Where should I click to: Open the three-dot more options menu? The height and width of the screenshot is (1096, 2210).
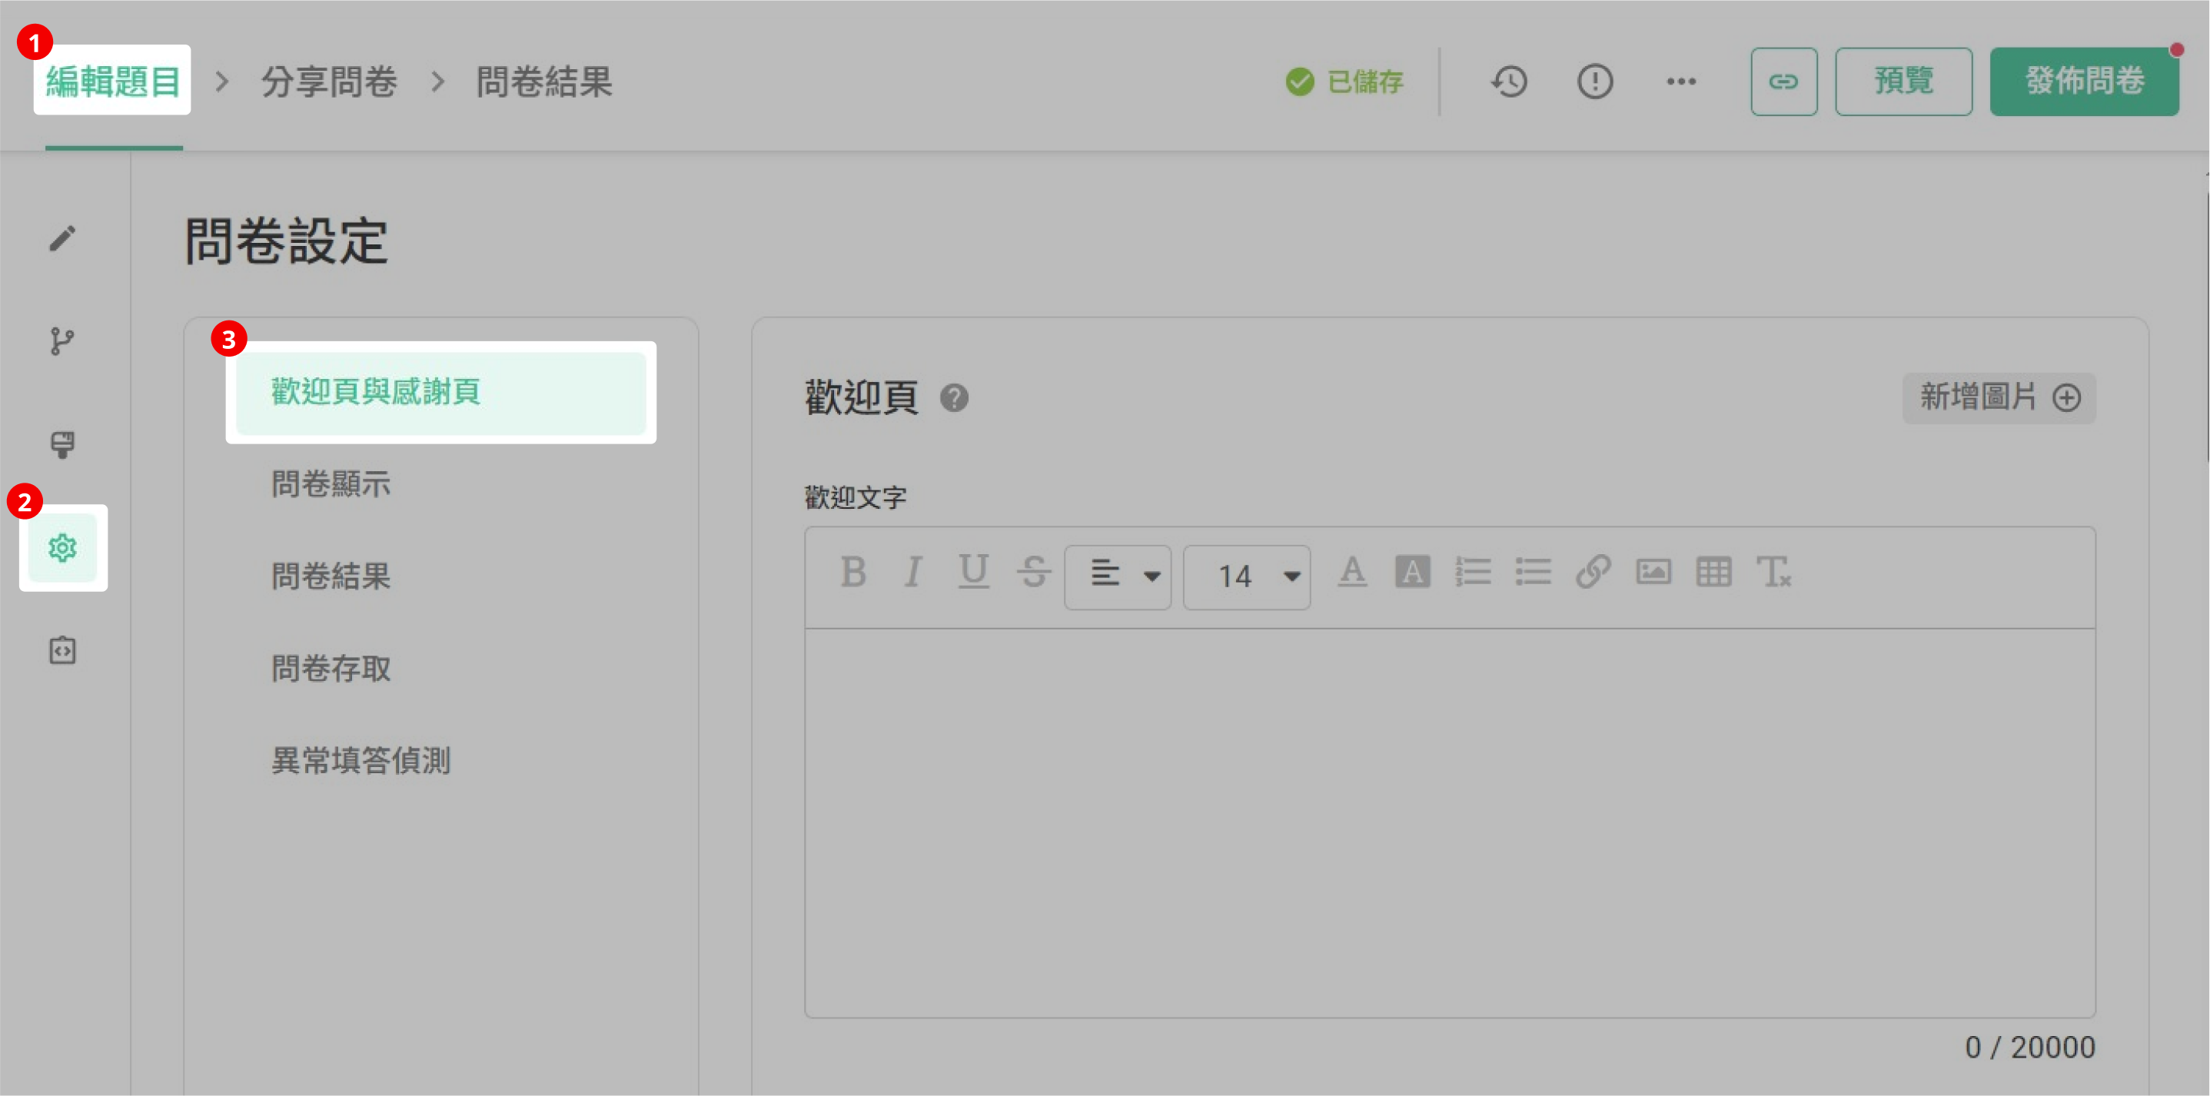coord(1680,82)
